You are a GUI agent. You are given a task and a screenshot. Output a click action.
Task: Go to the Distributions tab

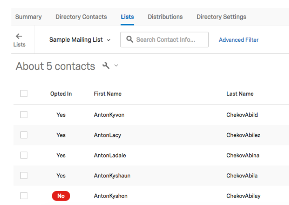click(165, 17)
